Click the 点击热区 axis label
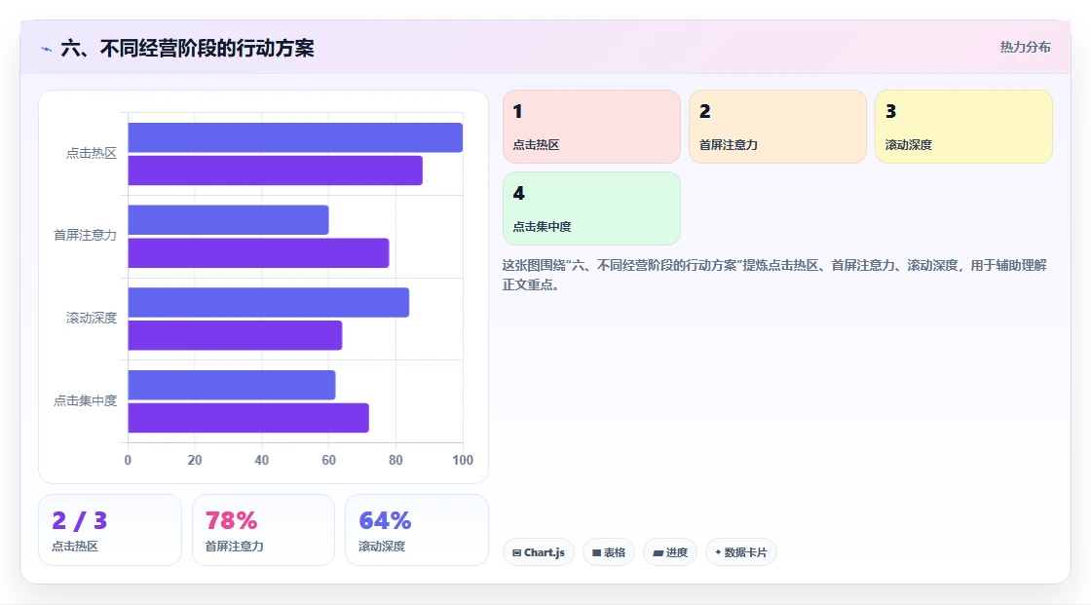The height and width of the screenshot is (605, 1091). 92,153
